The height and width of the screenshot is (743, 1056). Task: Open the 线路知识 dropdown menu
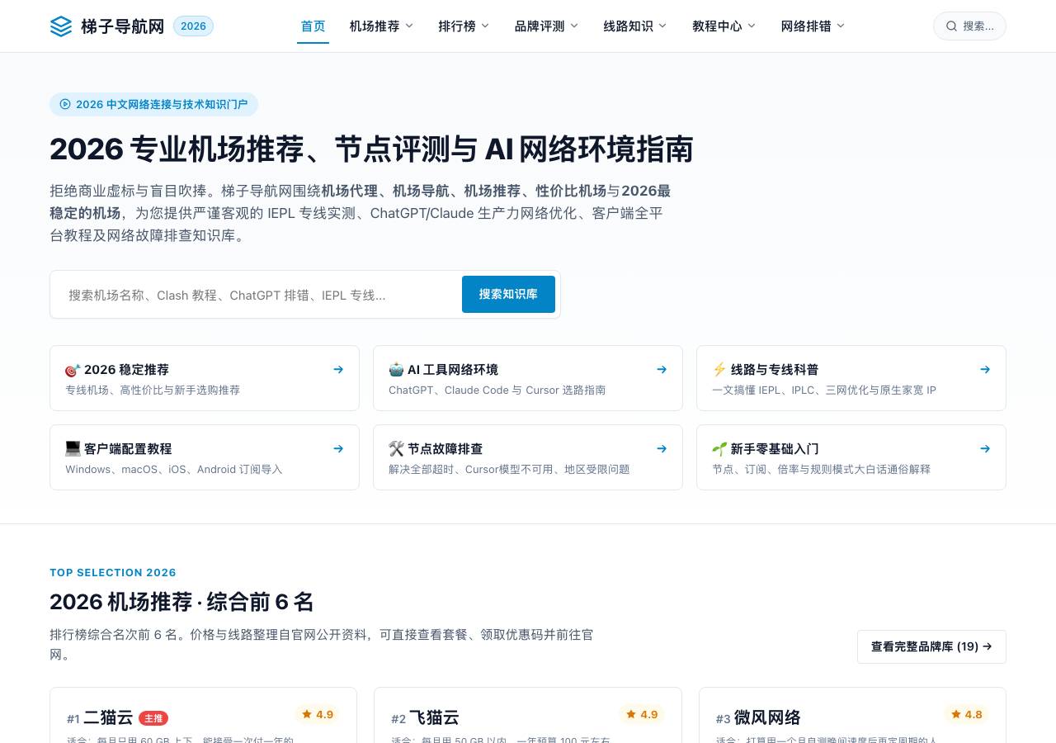pyautogui.click(x=635, y=26)
